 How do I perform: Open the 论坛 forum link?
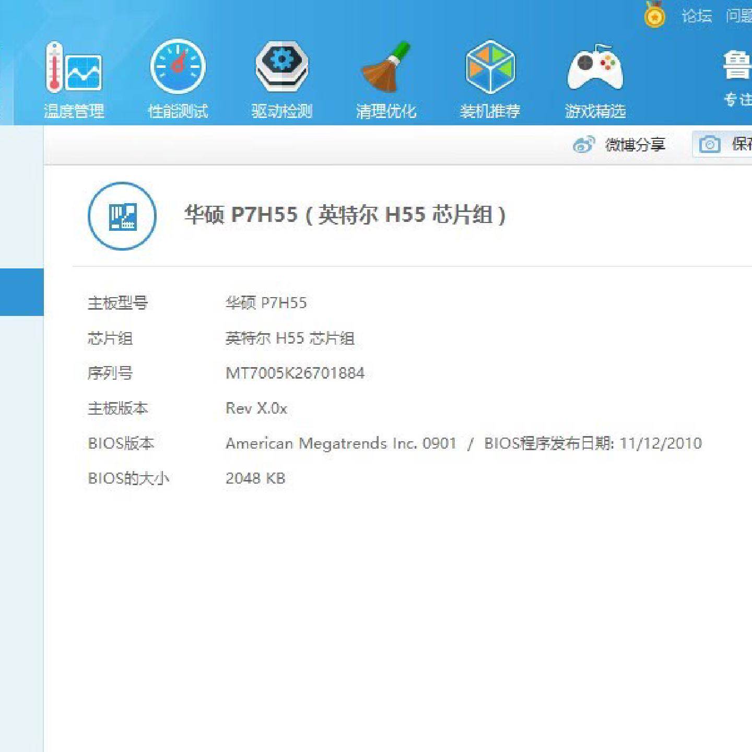coord(697,16)
